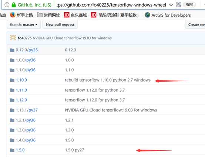
Task: Open the 1.4.0/py36 folder link
Action: point(26,140)
